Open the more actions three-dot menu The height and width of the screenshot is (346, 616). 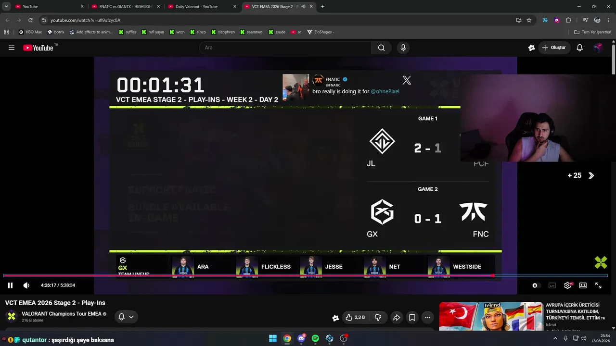click(x=427, y=318)
